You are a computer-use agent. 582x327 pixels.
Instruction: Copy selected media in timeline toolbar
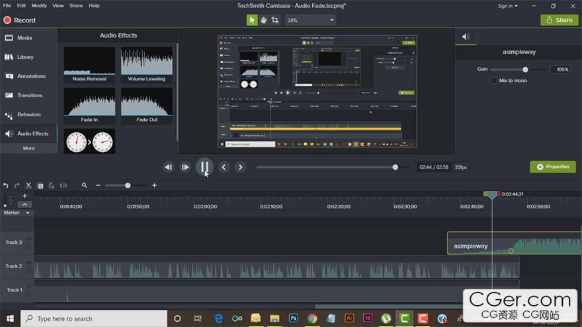[x=40, y=186]
